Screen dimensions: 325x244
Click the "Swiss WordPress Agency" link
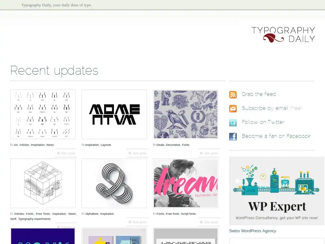(252, 231)
